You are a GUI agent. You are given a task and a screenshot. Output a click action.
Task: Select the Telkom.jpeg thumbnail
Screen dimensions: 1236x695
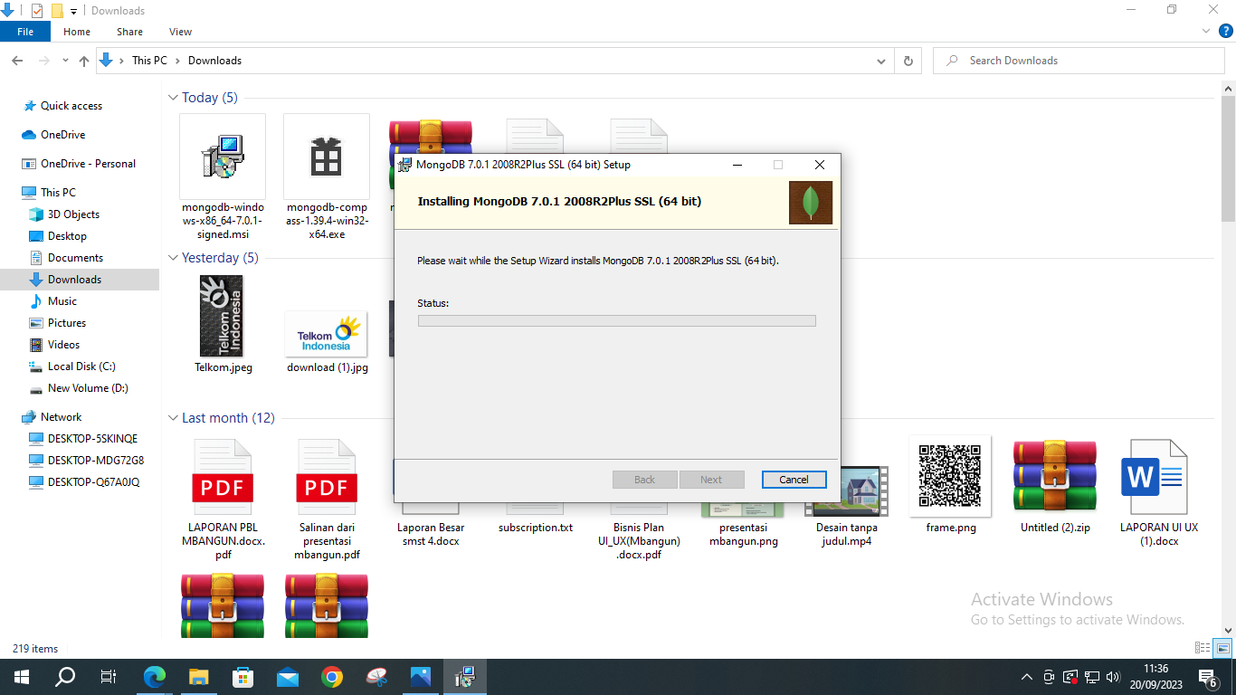point(222,316)
